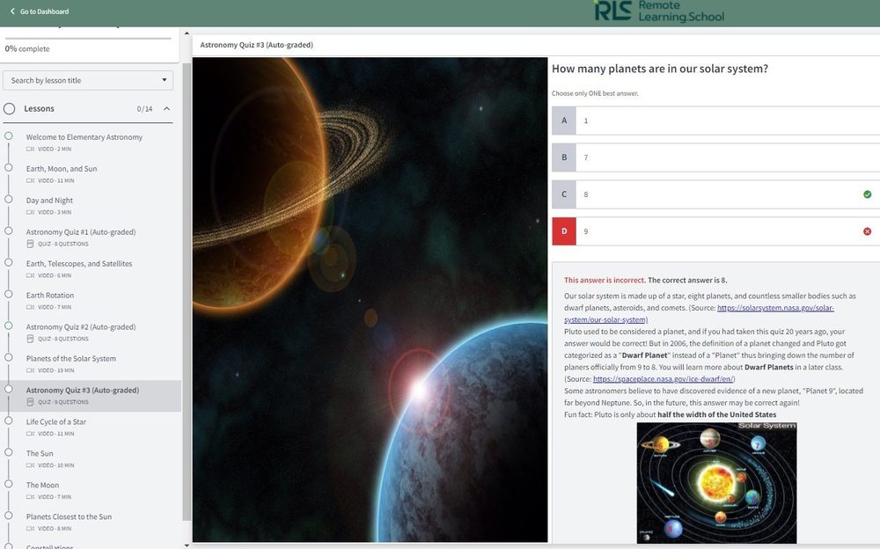Go back using the dashboard arrow icon
Viewport: 880px width, 549px height.
(12, 11)
